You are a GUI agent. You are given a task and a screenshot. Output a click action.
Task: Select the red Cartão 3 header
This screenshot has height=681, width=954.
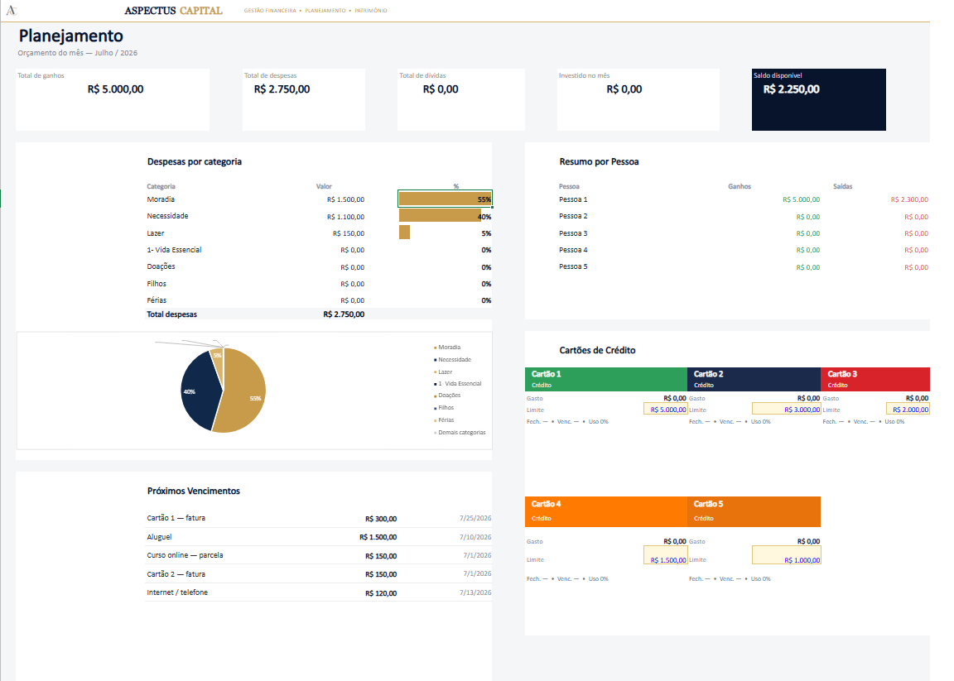(x=874, y=380)
